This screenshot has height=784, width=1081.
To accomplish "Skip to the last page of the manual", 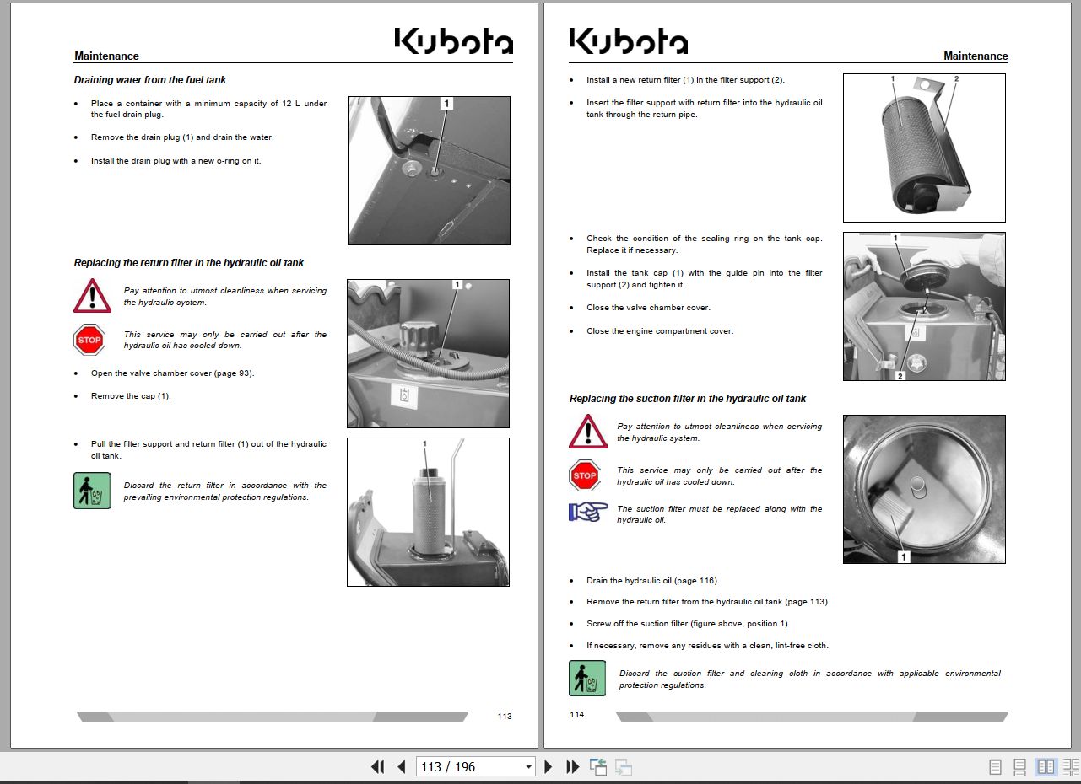I will point(573,766).
